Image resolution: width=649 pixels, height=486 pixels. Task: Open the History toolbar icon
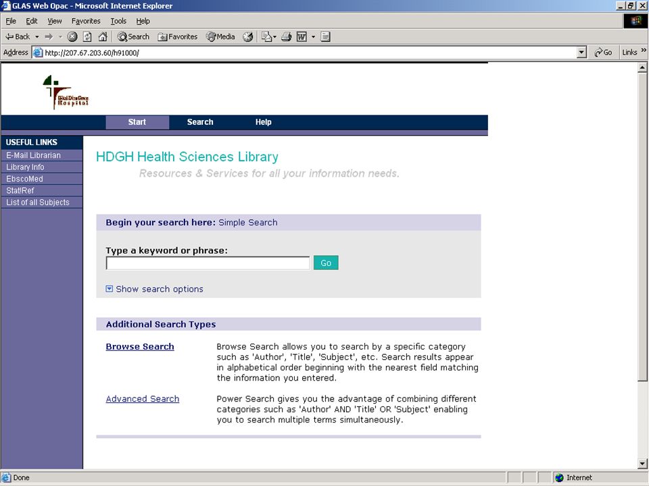[x=248, y=36]
